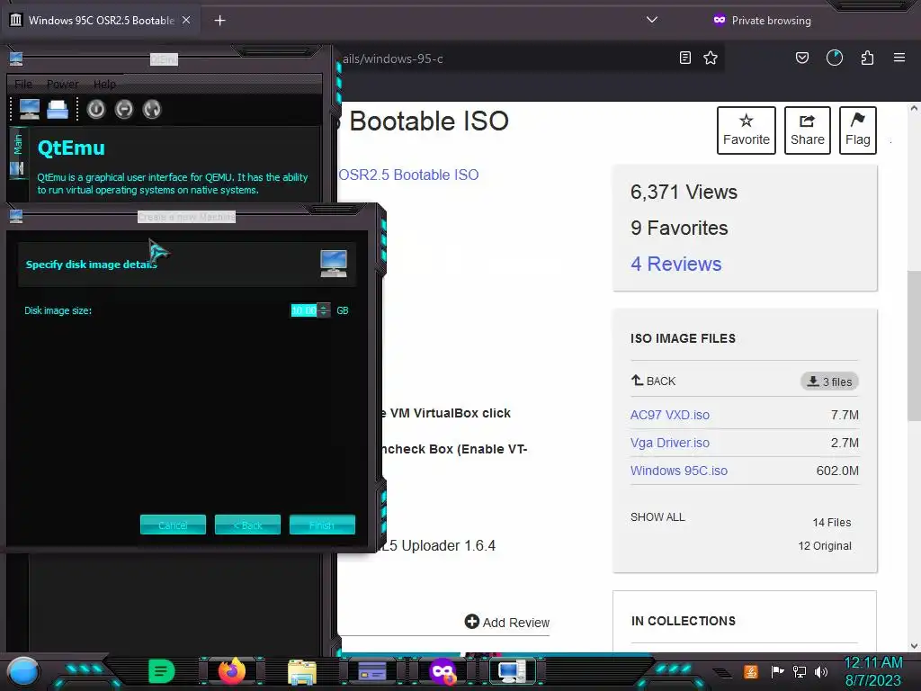Click Finish to create the machine

[322, 525]
